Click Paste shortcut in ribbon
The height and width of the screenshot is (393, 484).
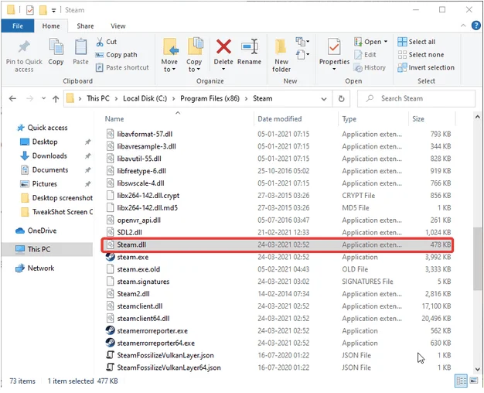(x=122, y=67)
